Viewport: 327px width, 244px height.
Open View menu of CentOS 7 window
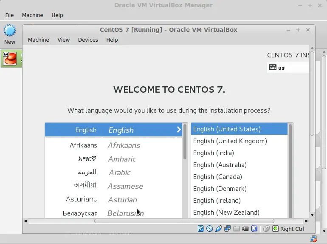point(64,40)
